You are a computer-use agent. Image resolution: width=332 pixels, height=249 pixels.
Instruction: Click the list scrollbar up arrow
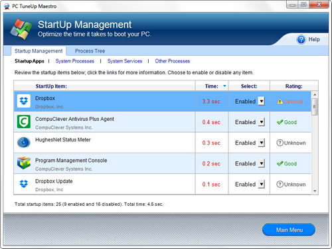tap(315, 95)
